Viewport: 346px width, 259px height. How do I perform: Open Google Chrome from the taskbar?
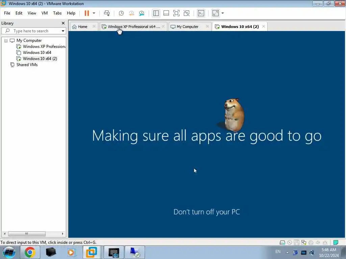pos(30,252)
